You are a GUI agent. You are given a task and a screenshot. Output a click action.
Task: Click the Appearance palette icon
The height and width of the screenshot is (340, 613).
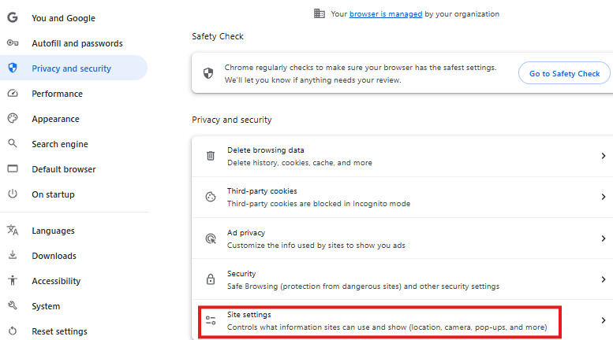click(13, 119)
